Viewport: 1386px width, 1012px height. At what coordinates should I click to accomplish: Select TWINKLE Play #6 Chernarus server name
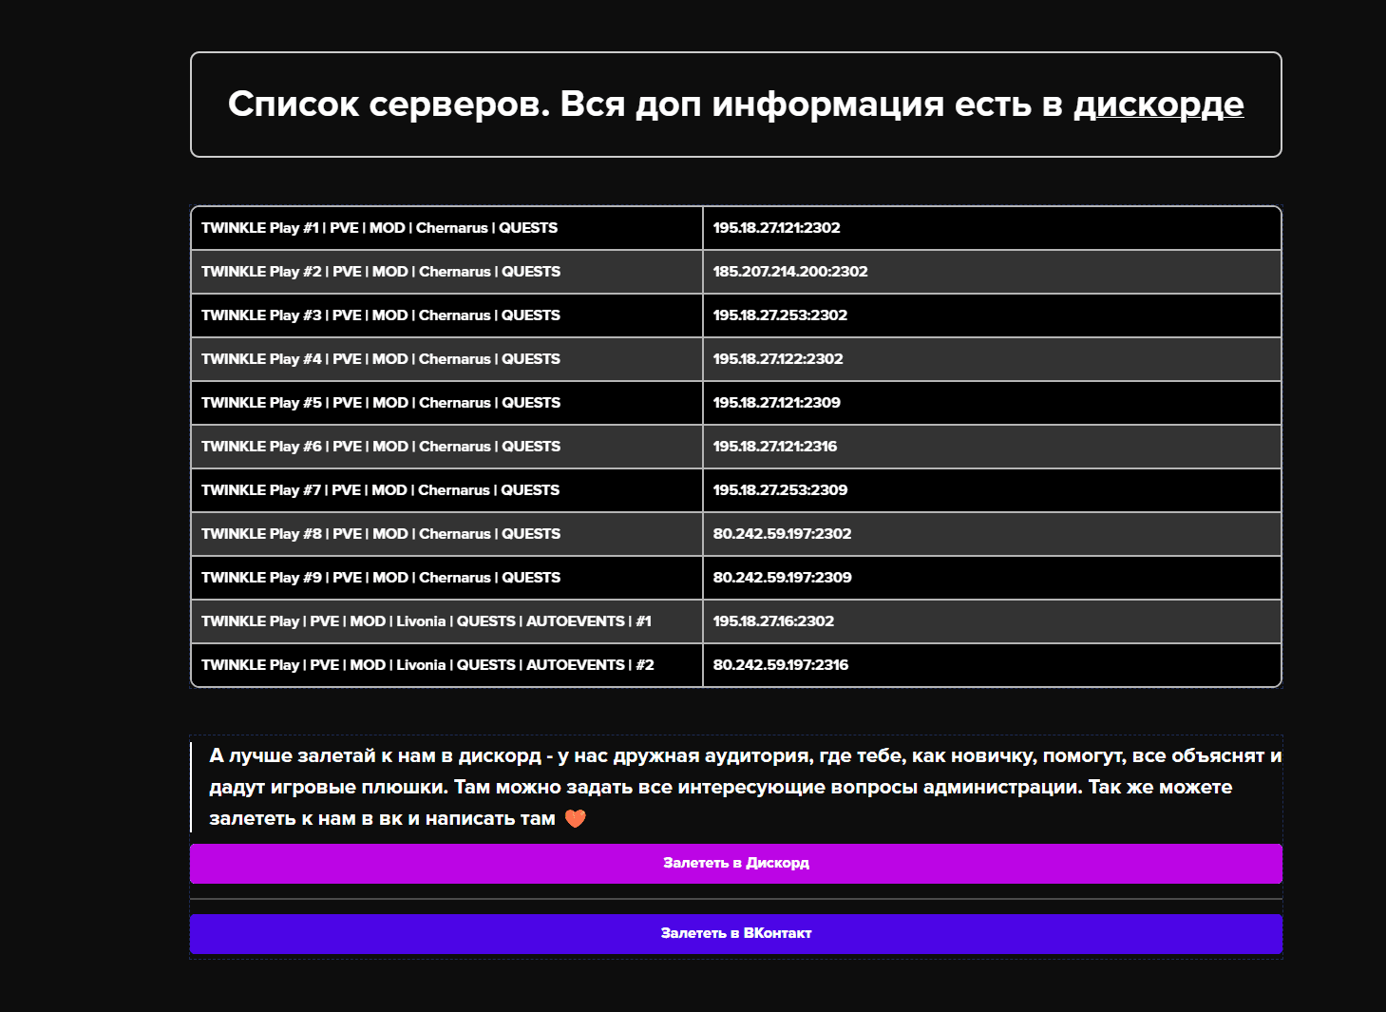[381, 447]
